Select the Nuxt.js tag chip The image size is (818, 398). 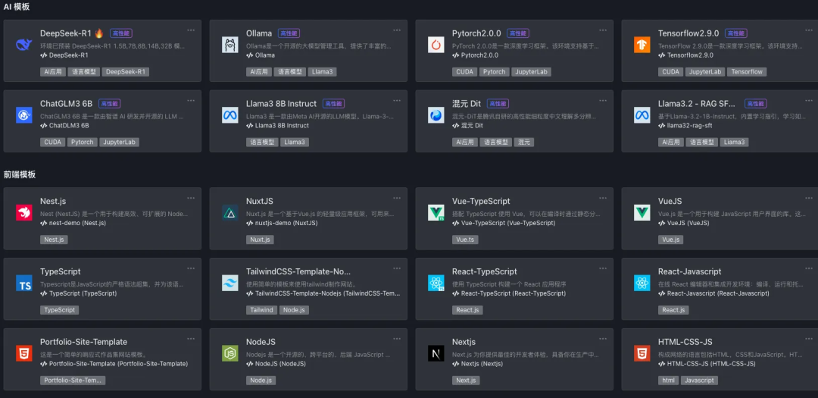[x=260, y=240]
